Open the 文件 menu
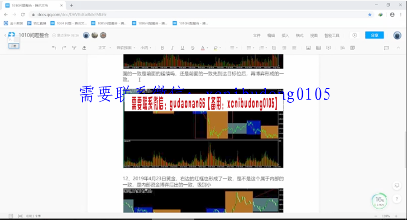 coord(257,36)
